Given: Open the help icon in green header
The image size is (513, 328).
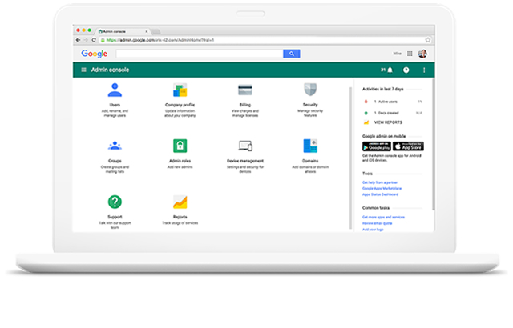Looking at the screenshot, I should [406, 70].
